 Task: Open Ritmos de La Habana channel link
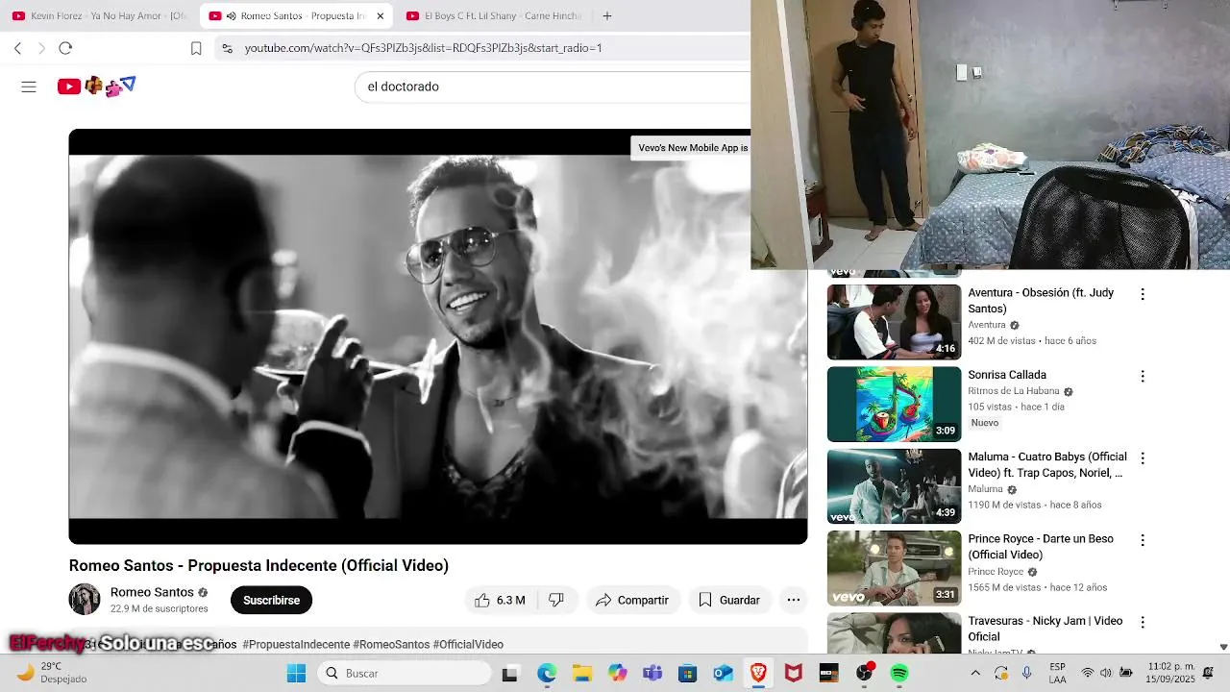coord(1014,391)
